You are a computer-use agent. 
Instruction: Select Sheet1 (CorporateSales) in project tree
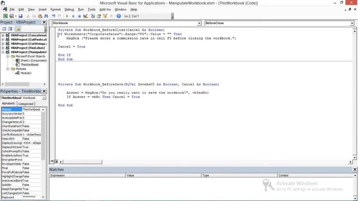tap(34, 60)
